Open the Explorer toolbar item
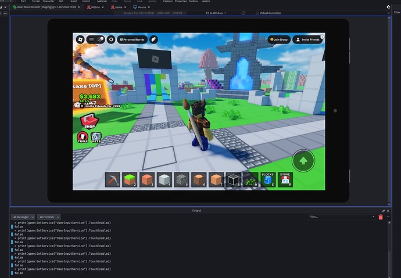The width and height of the screenshot is (401, 278). click(x=168, y=1)
